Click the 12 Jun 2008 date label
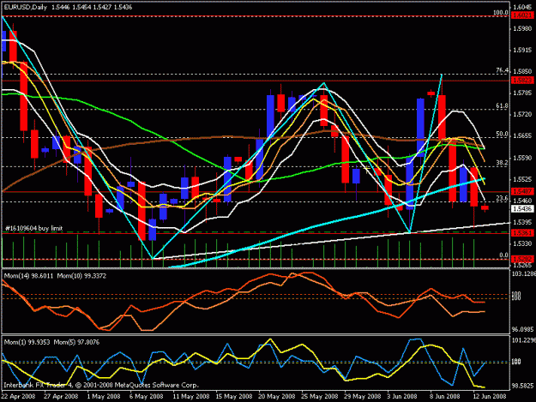 click(490, 397)
